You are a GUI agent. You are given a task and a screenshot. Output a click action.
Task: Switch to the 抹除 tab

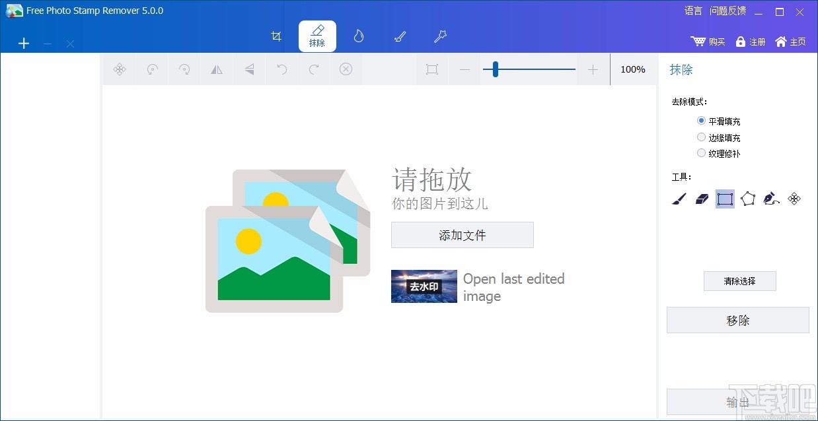click(317, 36)
